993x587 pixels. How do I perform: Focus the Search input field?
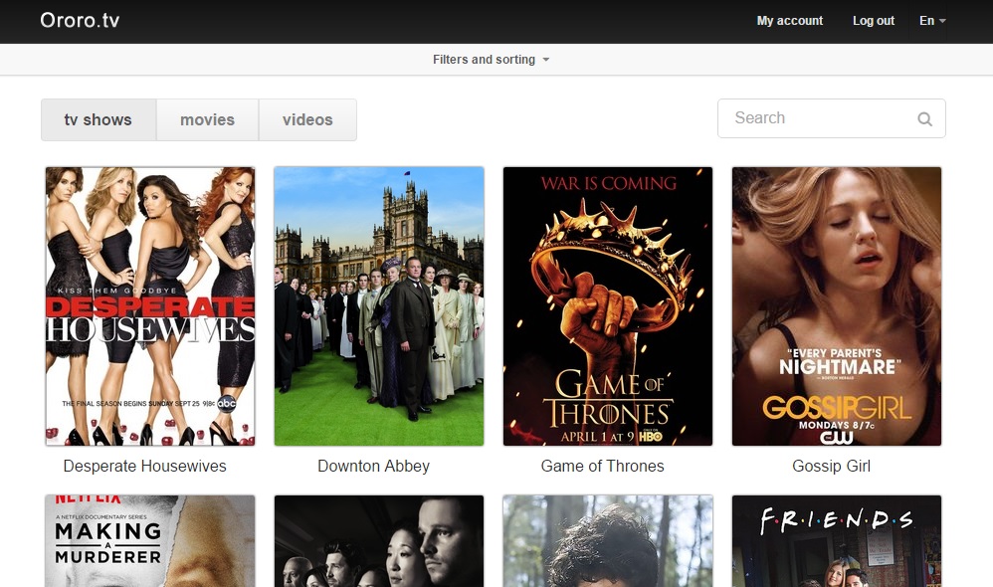pos(831,118)
